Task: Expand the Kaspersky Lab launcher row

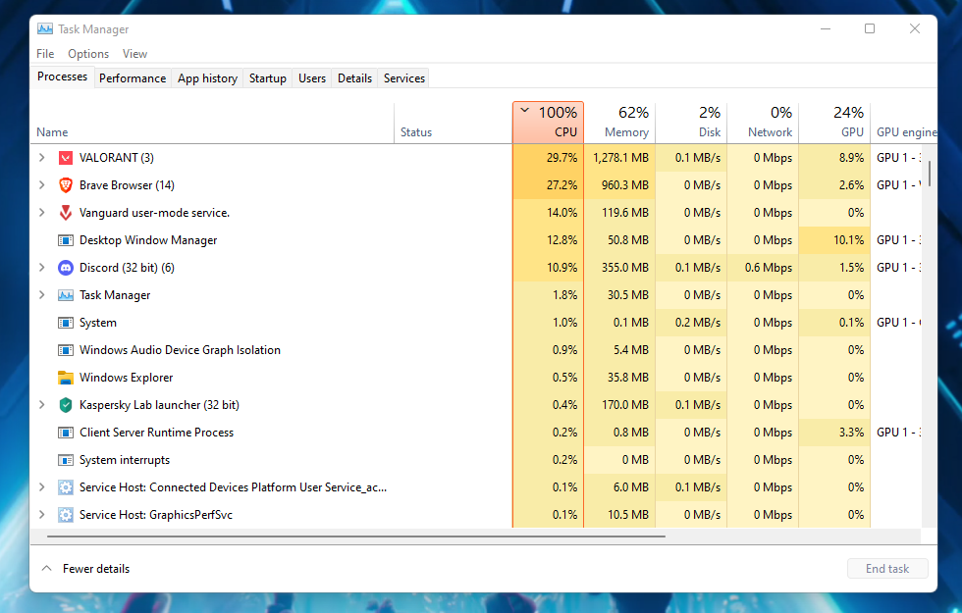Action: [x=41, y=405]
